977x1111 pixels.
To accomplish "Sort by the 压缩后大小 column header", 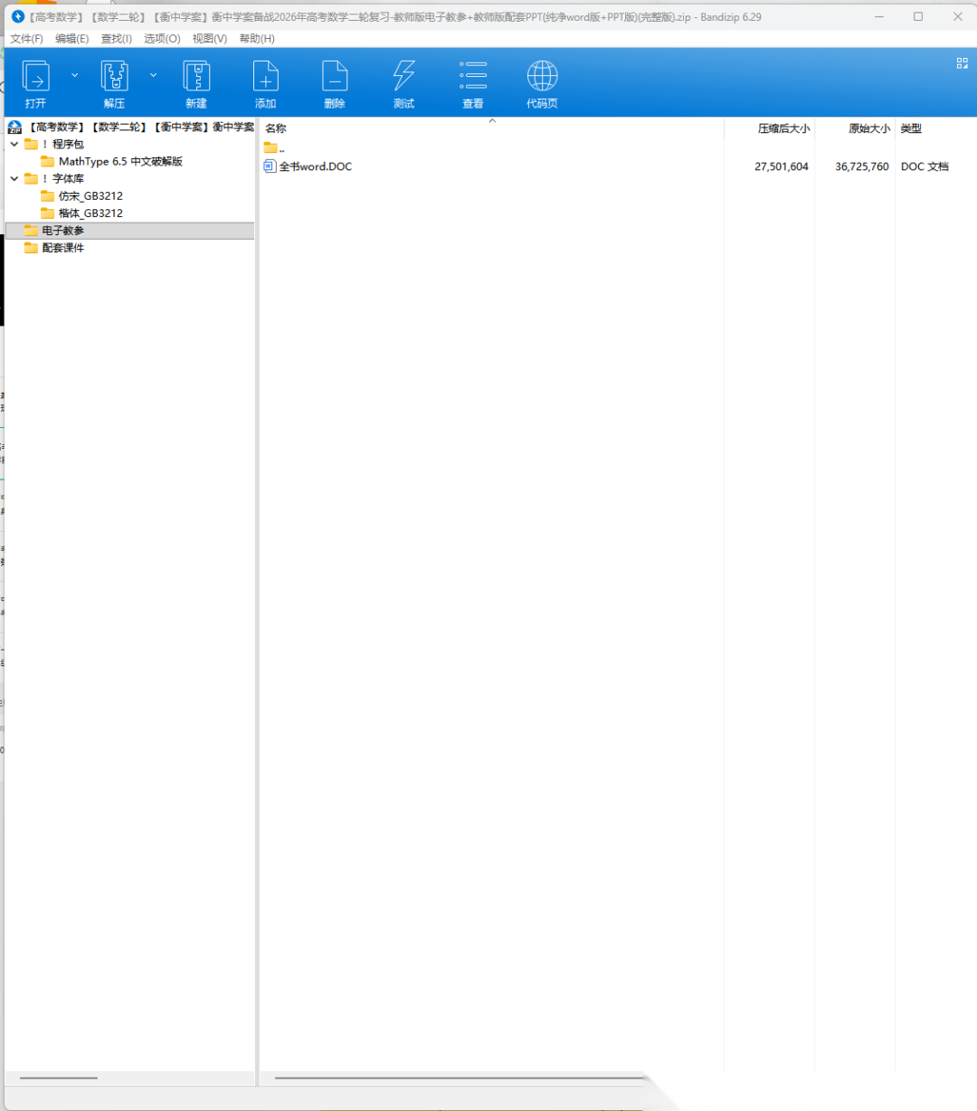I will click(783, 128).
